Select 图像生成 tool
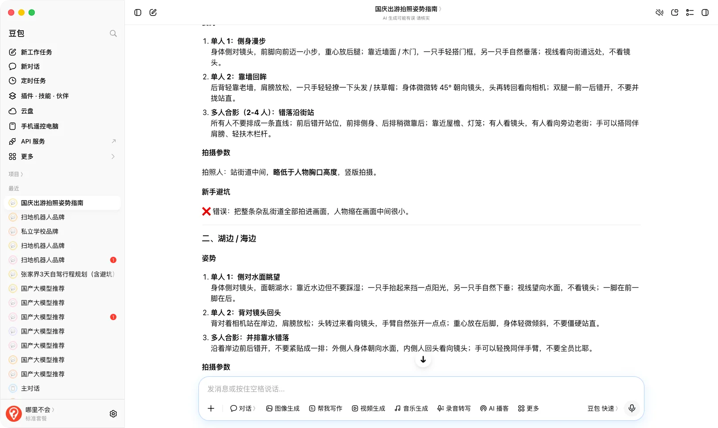The image size is (718, 428). click(283, 408)
